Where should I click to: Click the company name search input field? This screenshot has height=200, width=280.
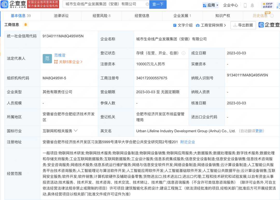point(104,4)
